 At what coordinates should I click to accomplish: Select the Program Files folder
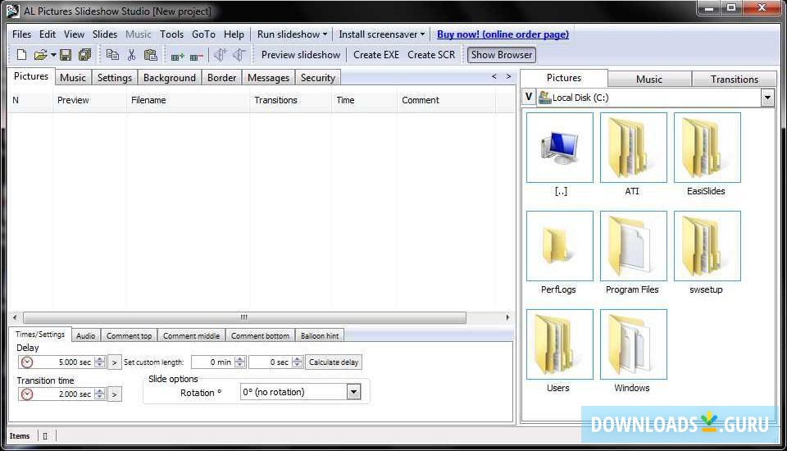[634, 246]
